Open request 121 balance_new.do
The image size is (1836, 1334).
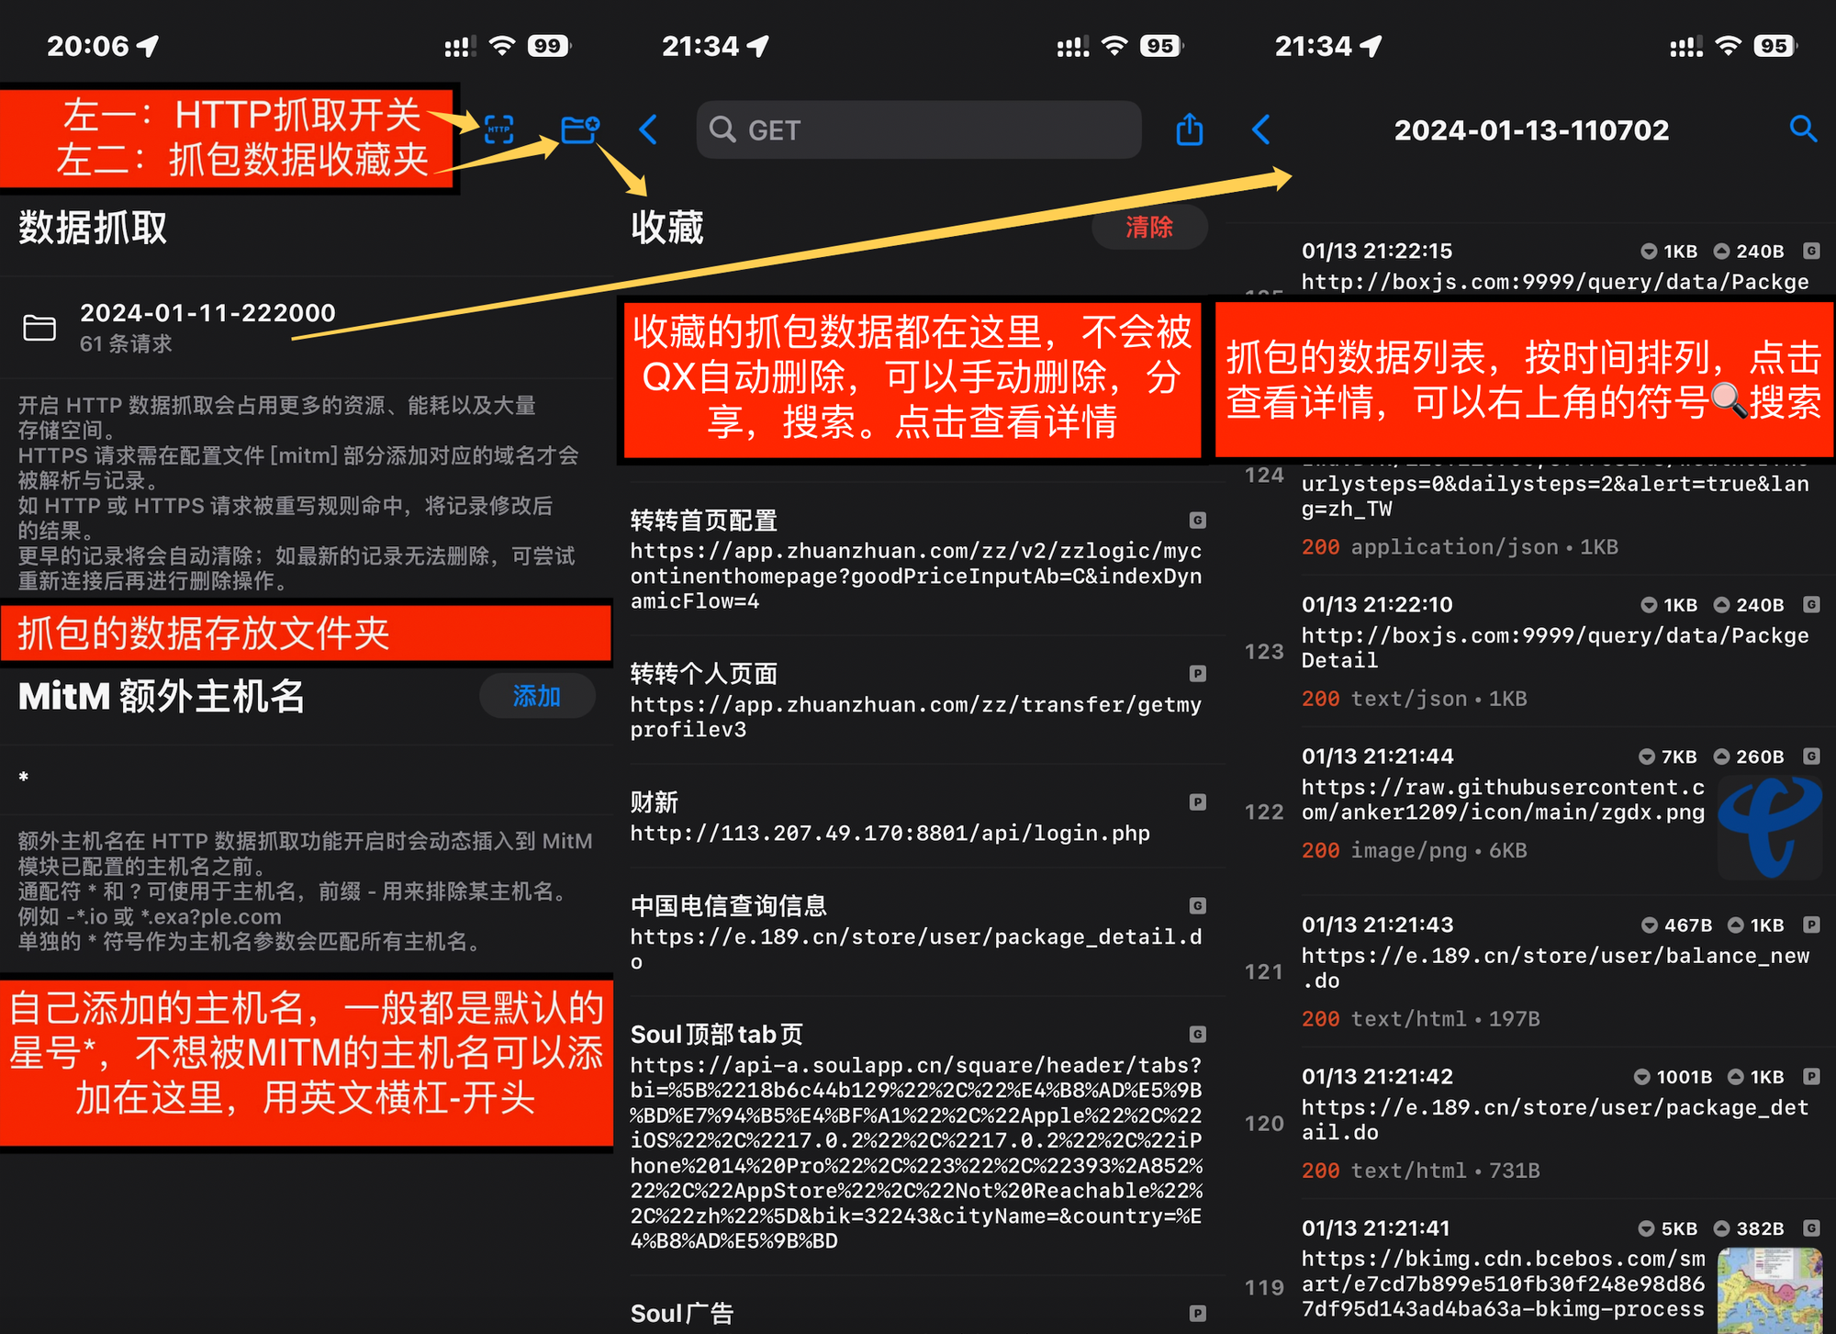[1531, 971]
